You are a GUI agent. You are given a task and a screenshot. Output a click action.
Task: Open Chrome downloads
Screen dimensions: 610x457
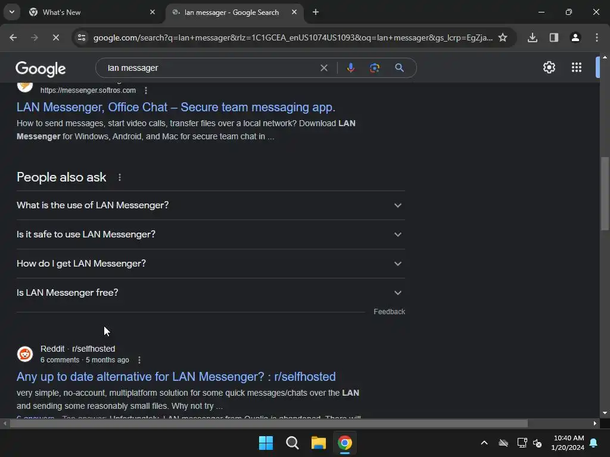(x=532, y=37)
